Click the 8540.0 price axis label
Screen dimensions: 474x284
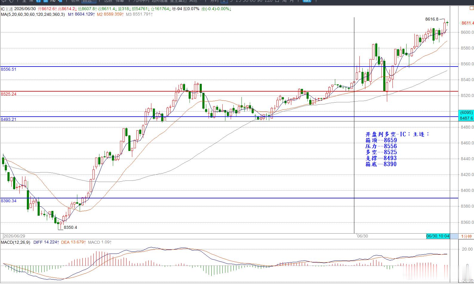coord(467,80)
